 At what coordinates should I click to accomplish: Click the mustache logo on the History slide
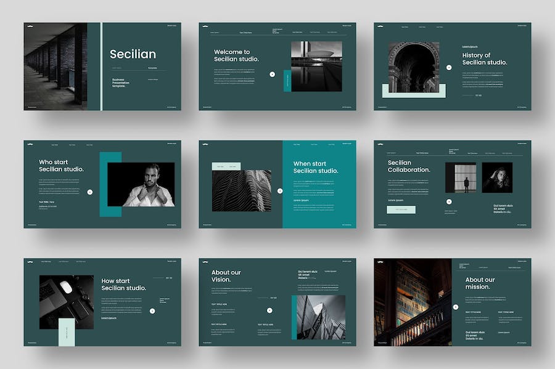380,26
